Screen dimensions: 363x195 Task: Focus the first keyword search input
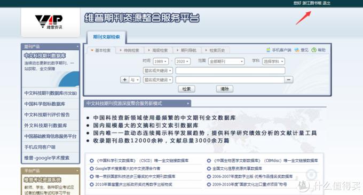231,71
